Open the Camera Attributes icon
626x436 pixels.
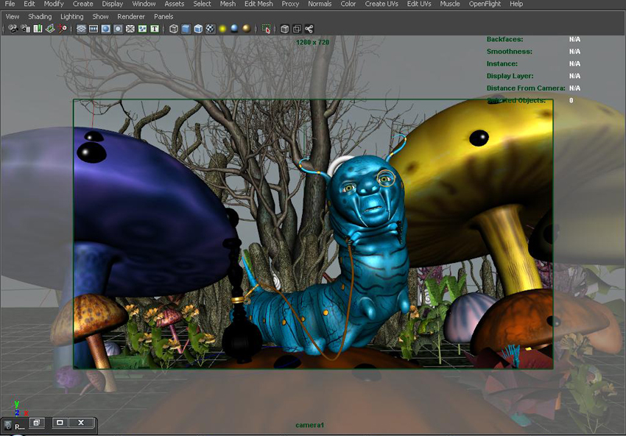tap(26, 29)
